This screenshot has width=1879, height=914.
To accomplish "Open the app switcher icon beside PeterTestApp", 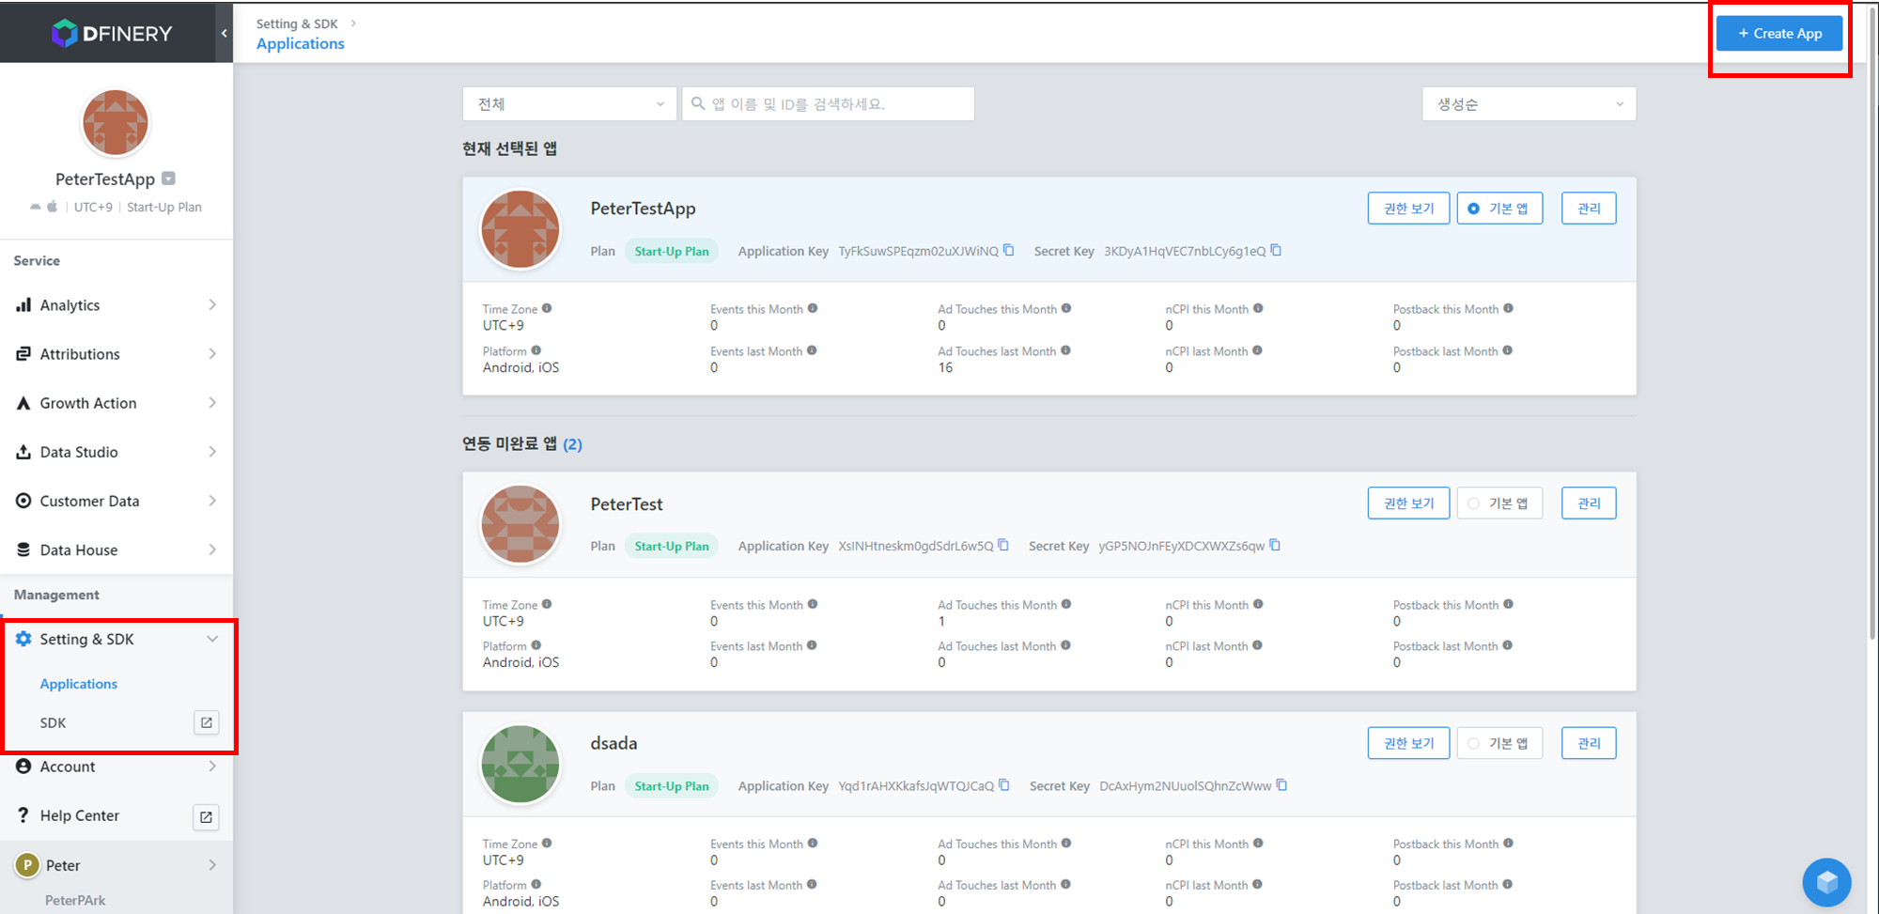I will coord(168,178).
